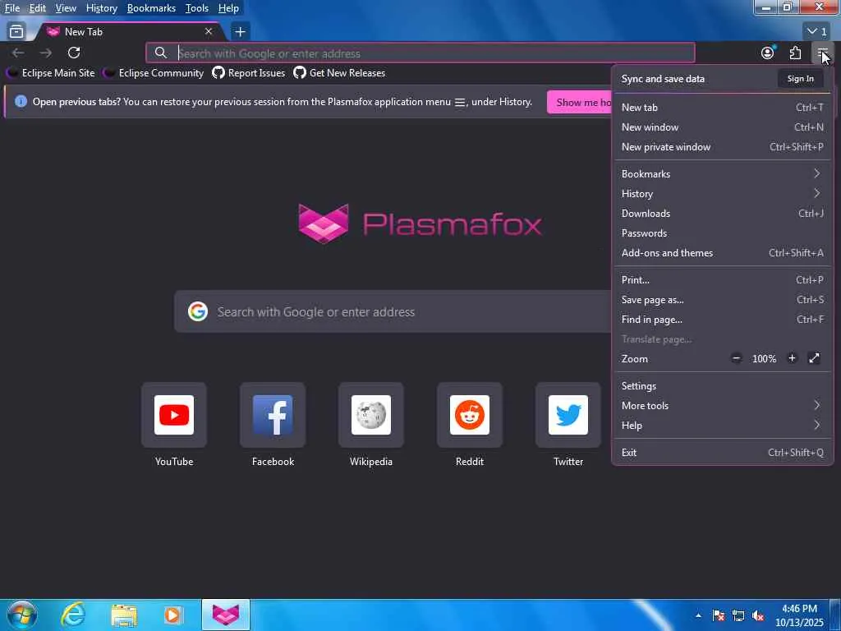Open Downloads from the menu
Screen dimensions: 841x631
tap(723, 214)
